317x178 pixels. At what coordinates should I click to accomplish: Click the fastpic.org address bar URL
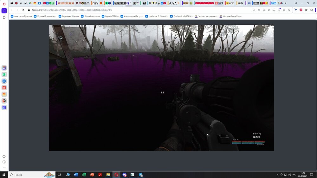[x=72, y=10]
